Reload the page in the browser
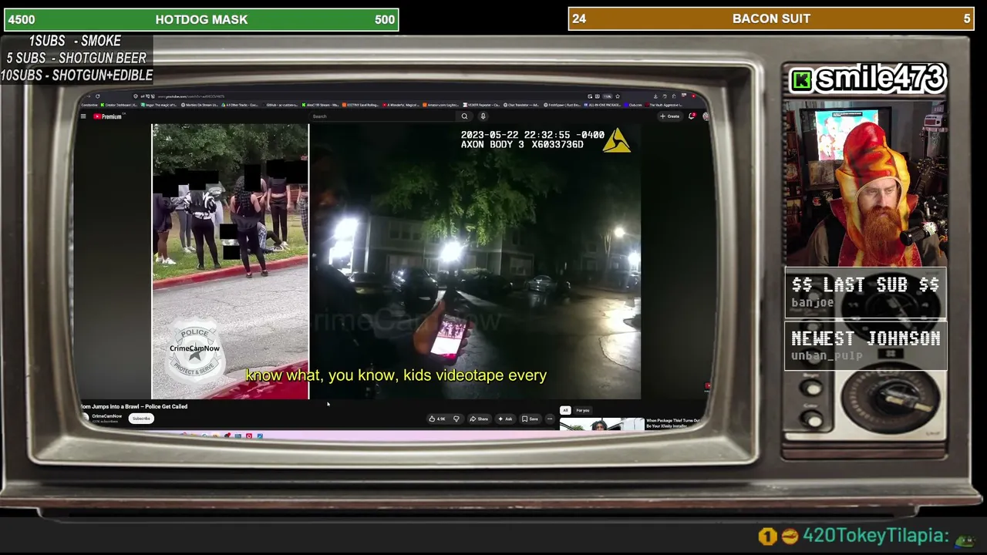This screenshot has height=555, width=987. (97, 96)
